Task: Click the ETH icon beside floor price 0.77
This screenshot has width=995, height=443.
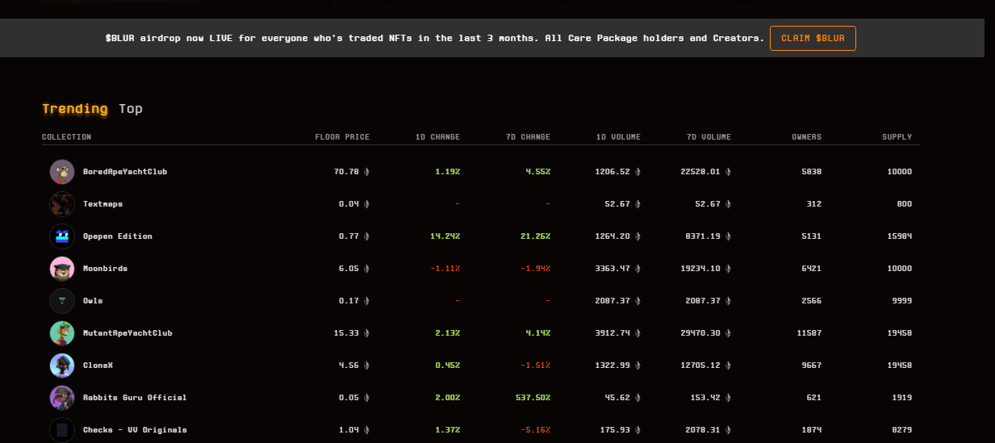Action: [366, 236]
